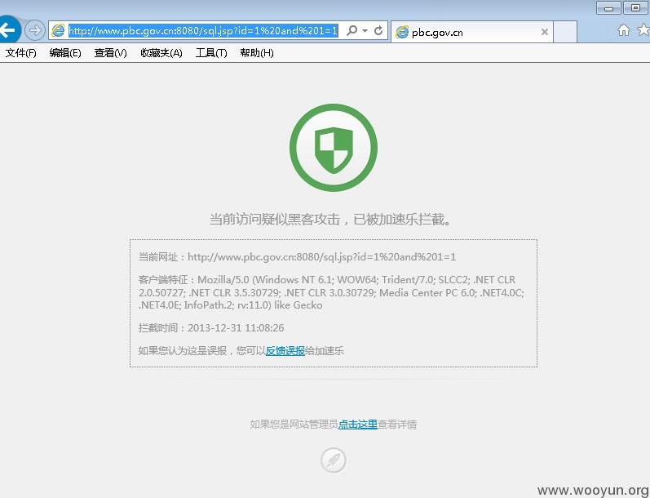Screen dimensions: 650x498
Task: Select the pbc.gov.cn tab
Action: pos(471,32)
